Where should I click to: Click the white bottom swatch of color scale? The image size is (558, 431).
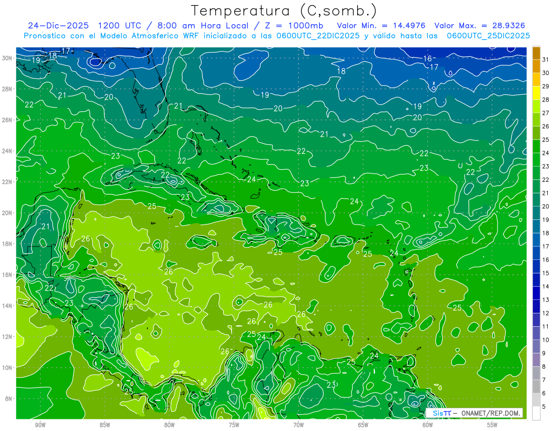click(536, 413)
